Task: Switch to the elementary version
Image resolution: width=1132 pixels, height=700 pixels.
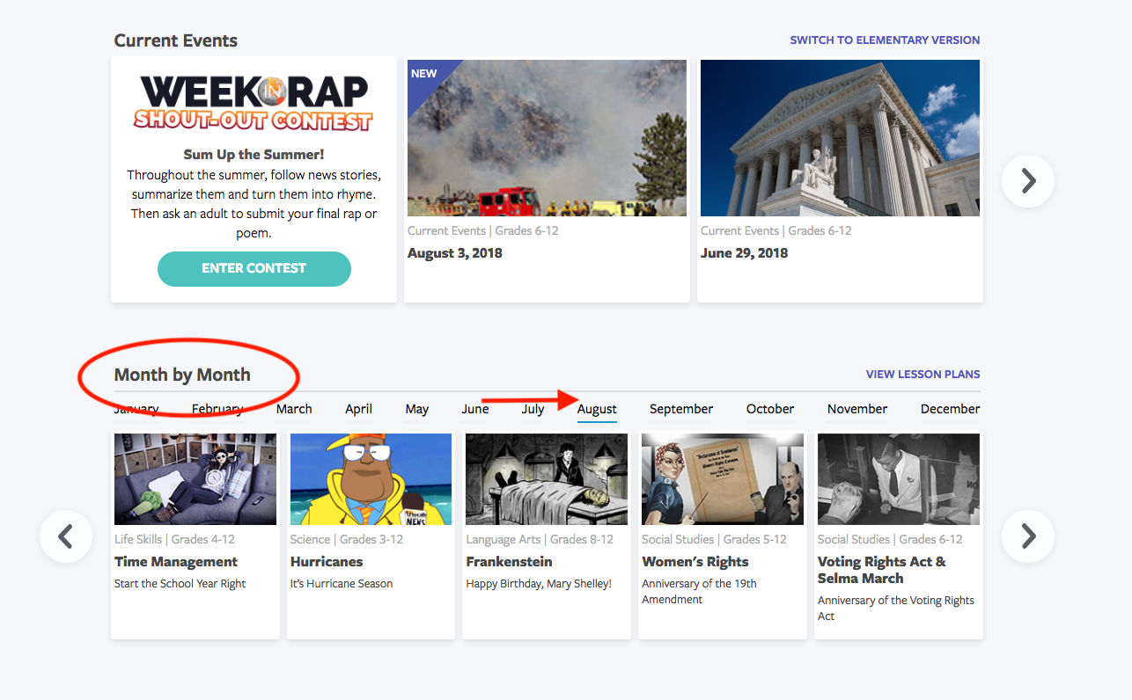Action: [884, 40]
